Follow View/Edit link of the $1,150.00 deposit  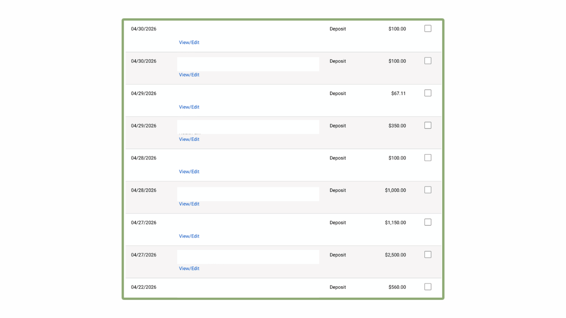click(x=189, y=236)
